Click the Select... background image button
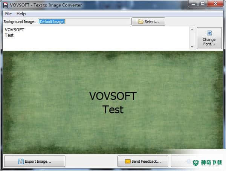226x171 pixels. coord(148,21)
